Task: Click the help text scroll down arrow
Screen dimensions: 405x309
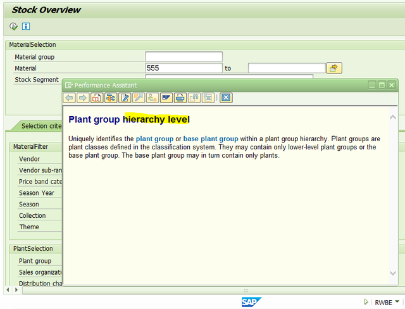Action: [x=392, y=273]
